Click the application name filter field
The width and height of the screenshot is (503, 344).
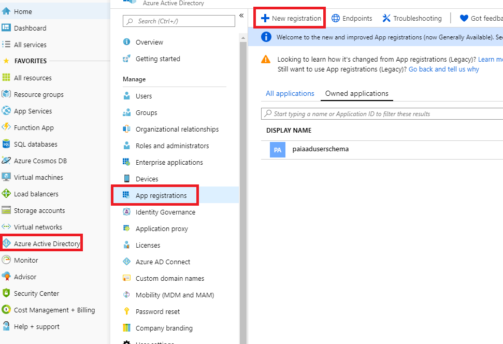(x=382, y=113)
